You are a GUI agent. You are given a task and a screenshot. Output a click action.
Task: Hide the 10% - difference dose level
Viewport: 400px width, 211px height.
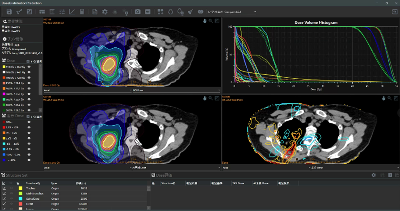[29, 122]
